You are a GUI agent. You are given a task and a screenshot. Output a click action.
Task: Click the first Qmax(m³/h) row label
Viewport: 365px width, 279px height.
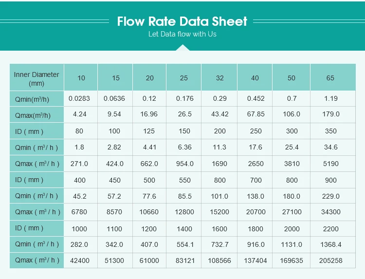pos(37,115)
